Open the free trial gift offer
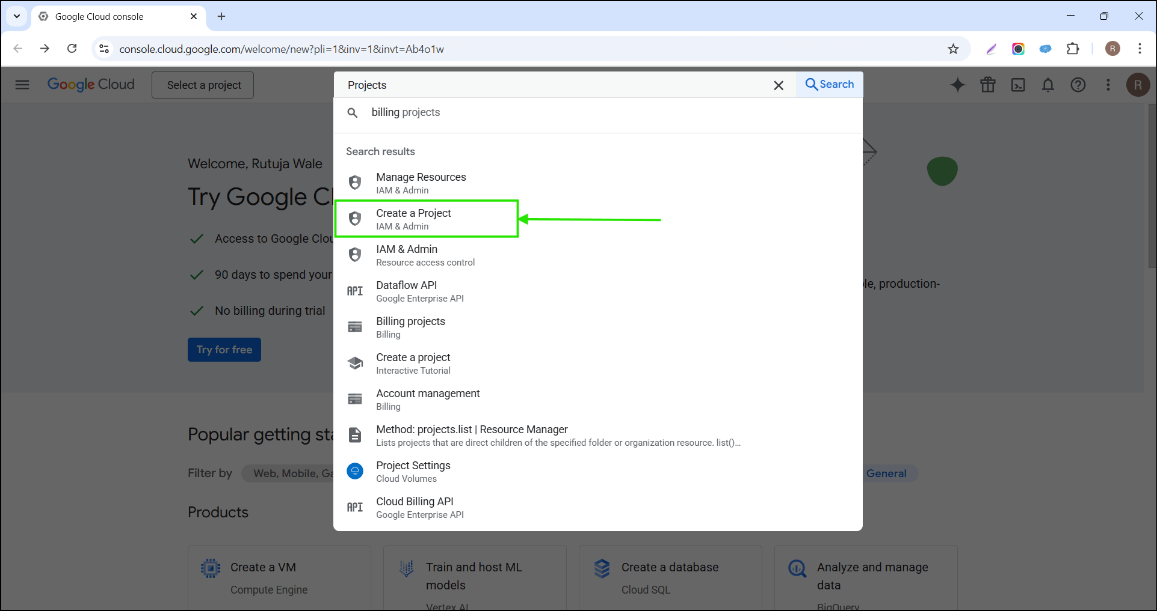This screenshot has height=611, width=1157. click(987, 85)
